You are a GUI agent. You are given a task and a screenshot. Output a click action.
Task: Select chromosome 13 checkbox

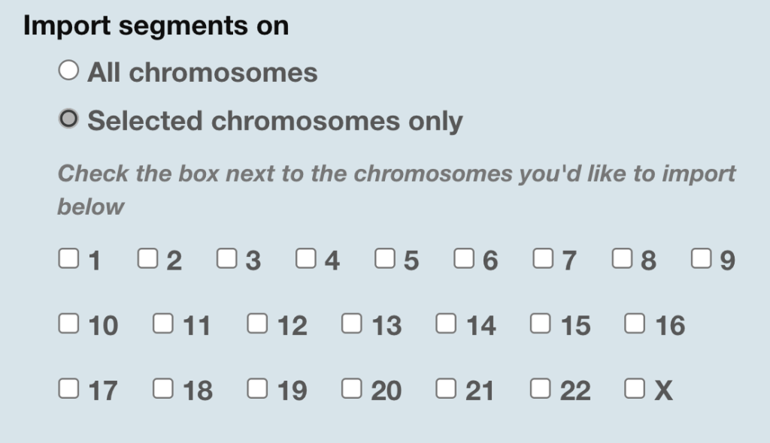[x=351, y=323]
